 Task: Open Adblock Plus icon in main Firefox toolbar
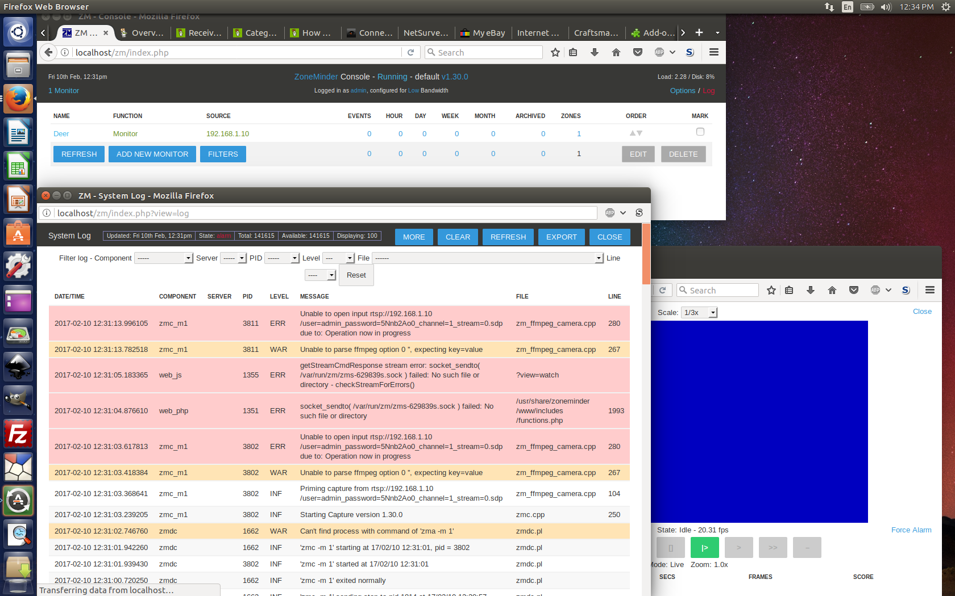click(x=659, y=52)
